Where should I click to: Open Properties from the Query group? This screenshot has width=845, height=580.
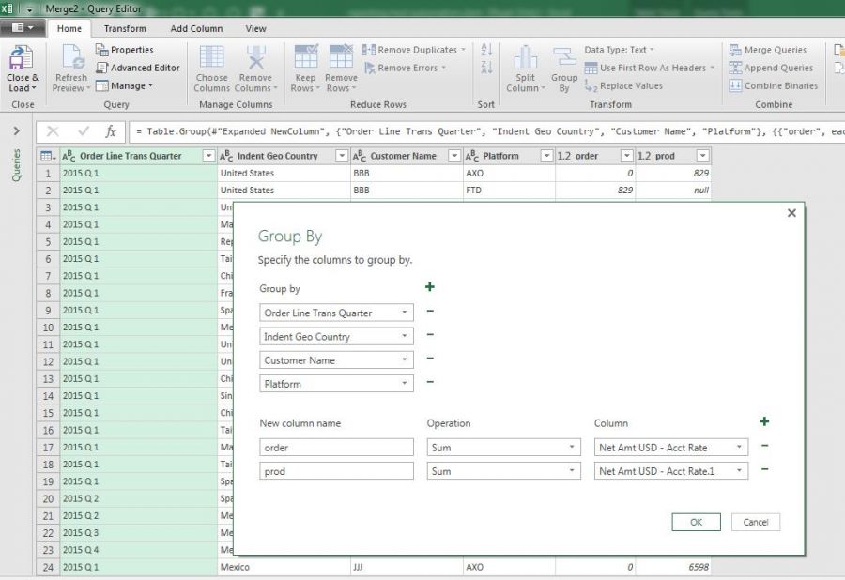(x=125, y=50)
